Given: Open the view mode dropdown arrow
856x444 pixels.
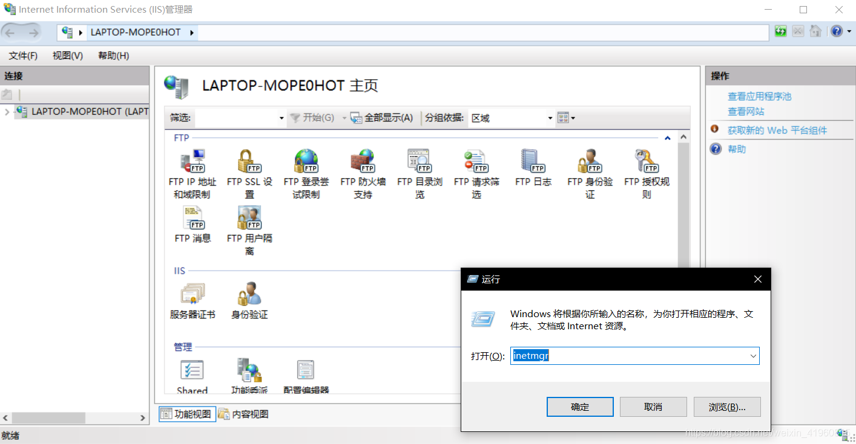Looking at the screenshot, I should click(x=573, y=118).
